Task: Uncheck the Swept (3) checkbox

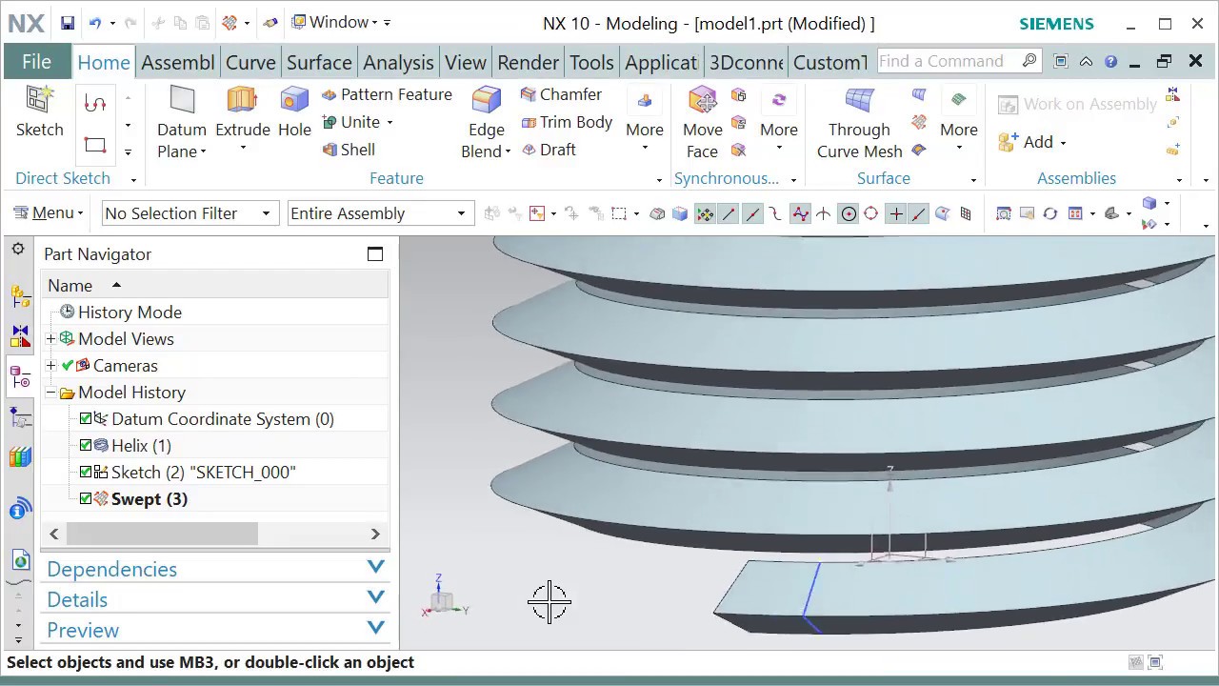Action: 86,499
